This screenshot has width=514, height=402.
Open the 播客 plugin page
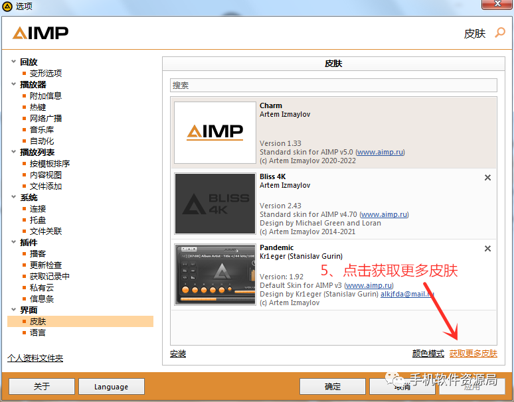click(x=38, y=253)
